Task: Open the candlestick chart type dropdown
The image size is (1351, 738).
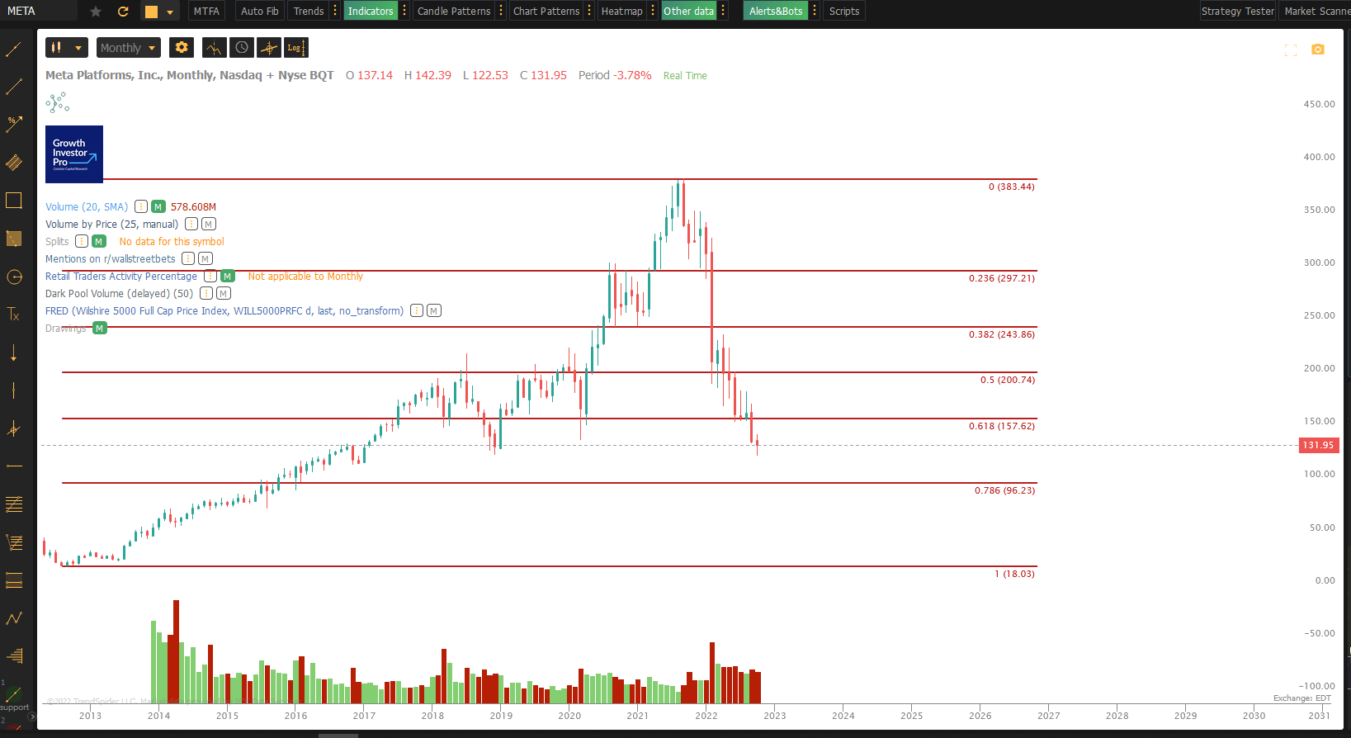Action: [67, 48]
